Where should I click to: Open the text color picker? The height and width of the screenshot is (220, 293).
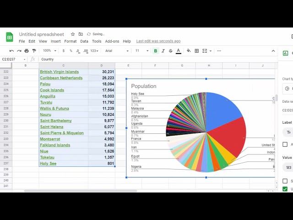179,51
